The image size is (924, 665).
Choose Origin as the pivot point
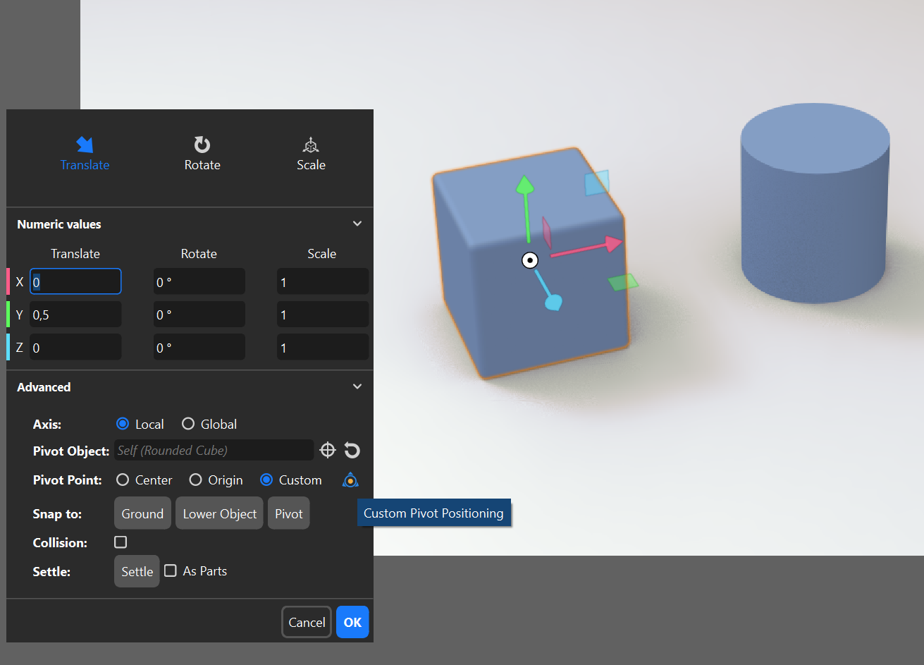pos(196,480)
